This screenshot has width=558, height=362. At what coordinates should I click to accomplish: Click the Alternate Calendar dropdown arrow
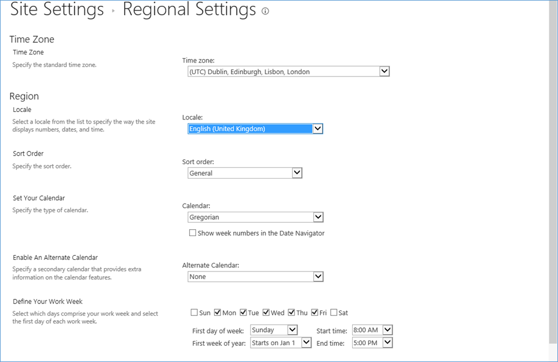point(318,276)
